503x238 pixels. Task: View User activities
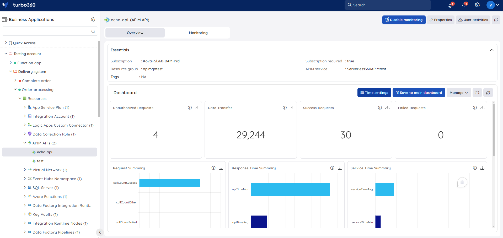(473, 20)
